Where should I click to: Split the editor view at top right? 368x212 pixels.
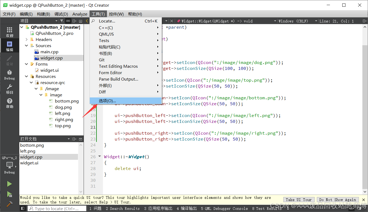364,21
